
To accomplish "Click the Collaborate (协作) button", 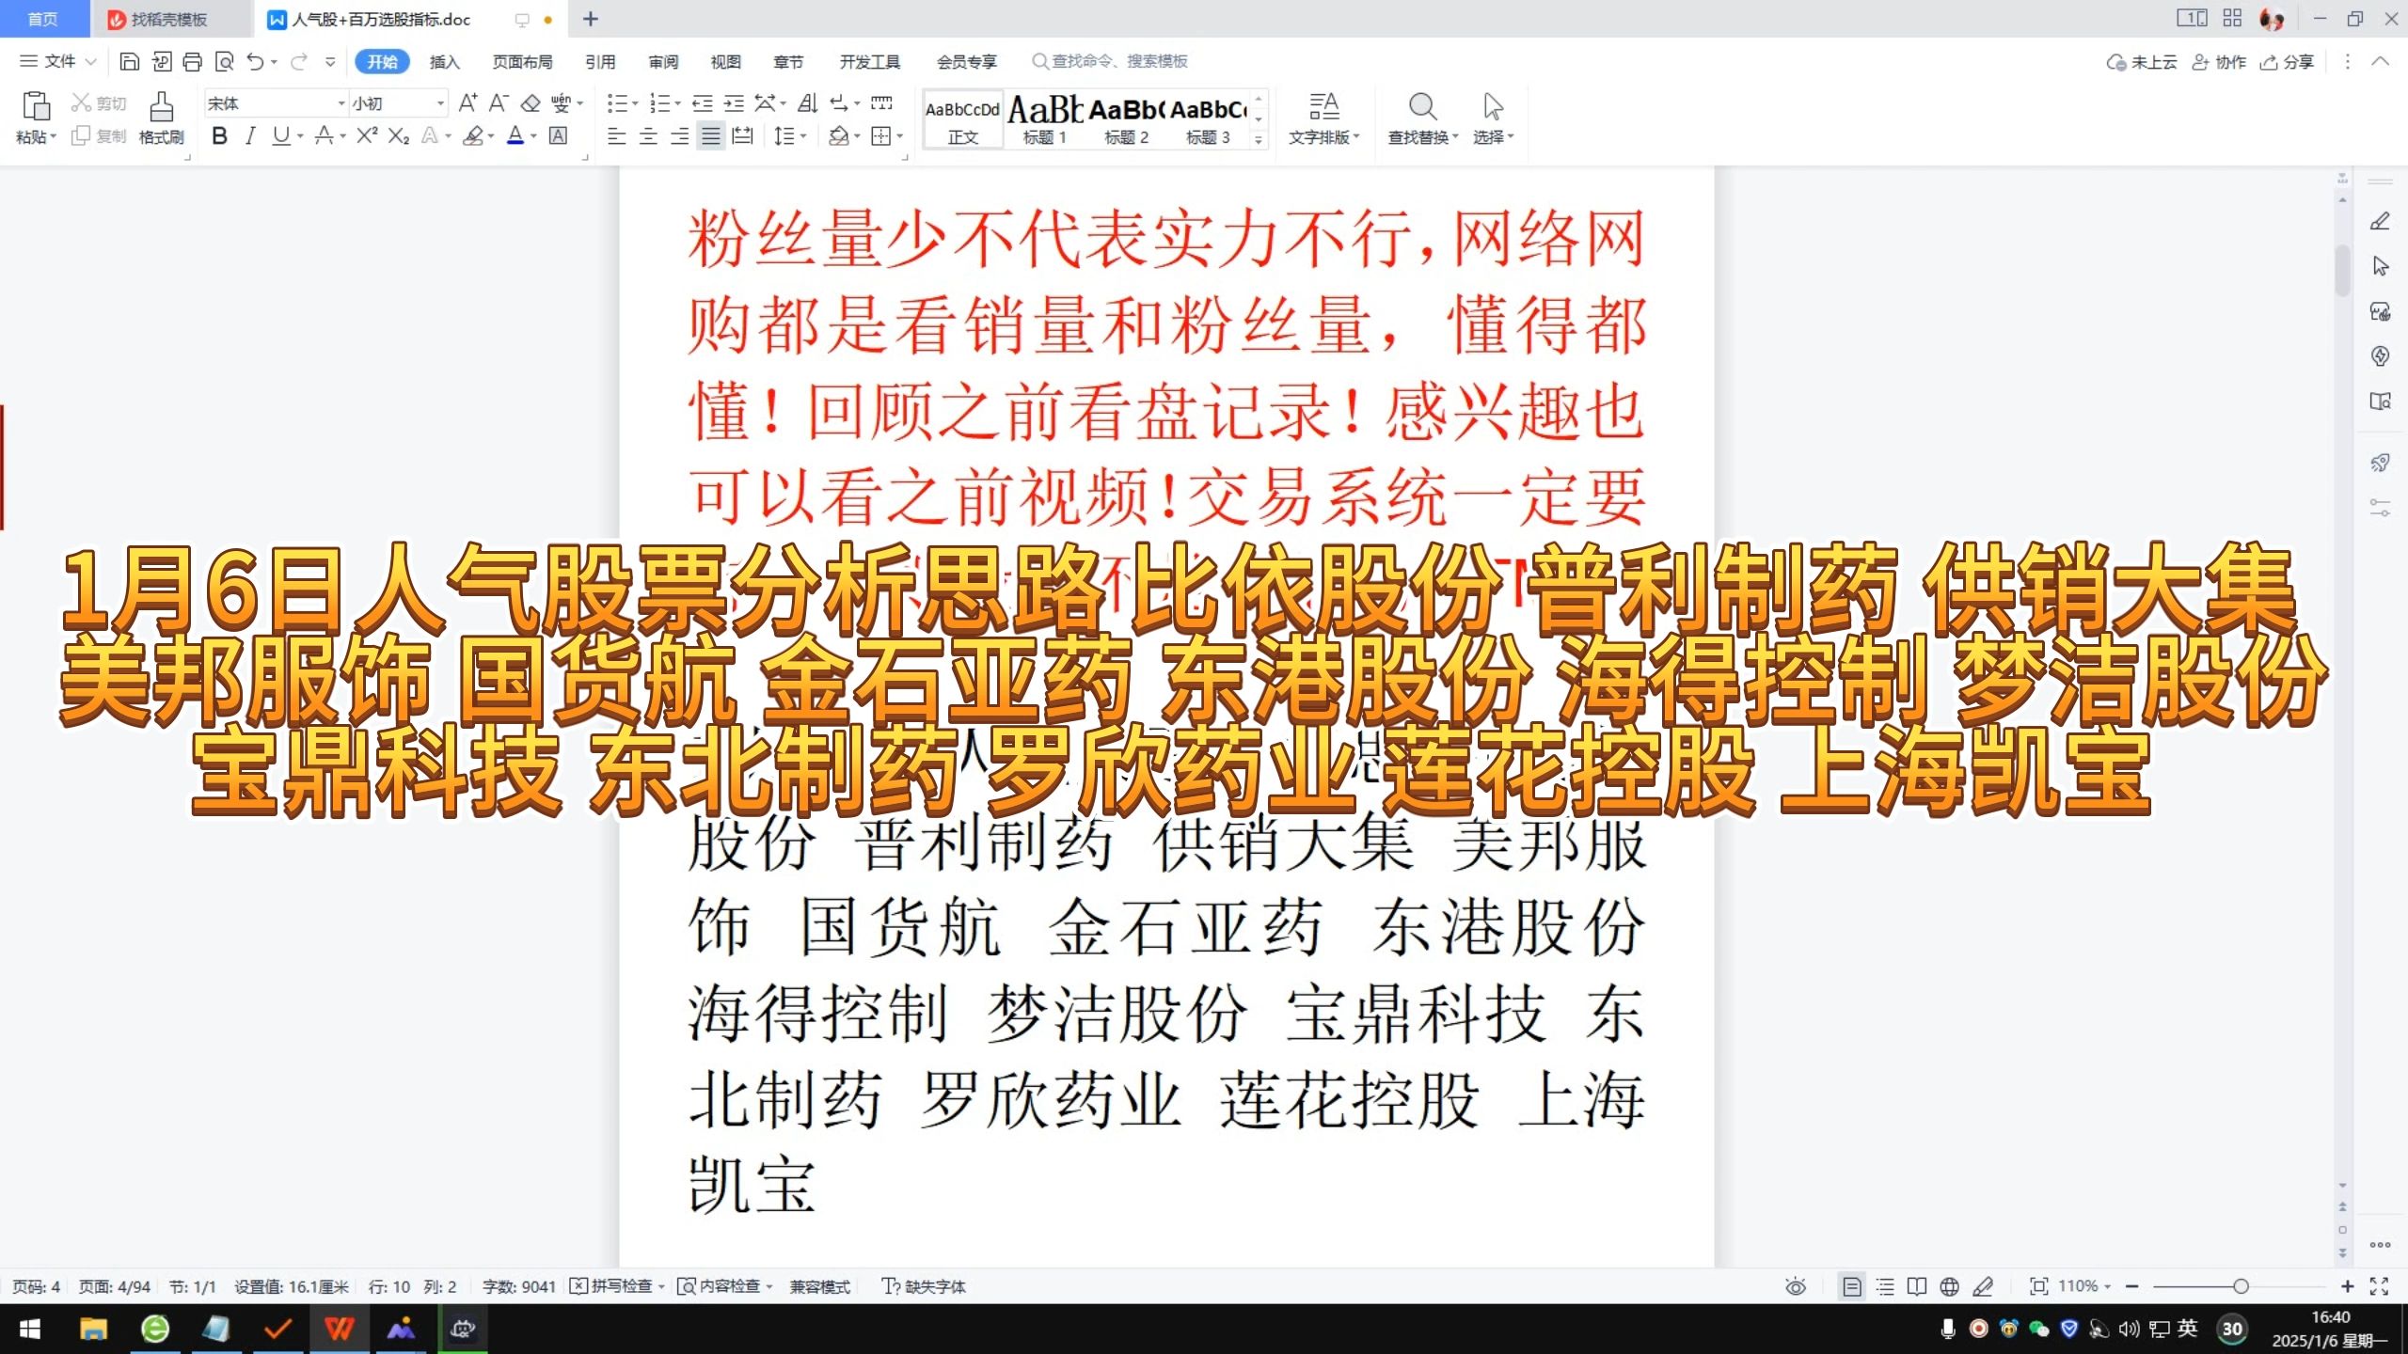I will pos(2219,62).
